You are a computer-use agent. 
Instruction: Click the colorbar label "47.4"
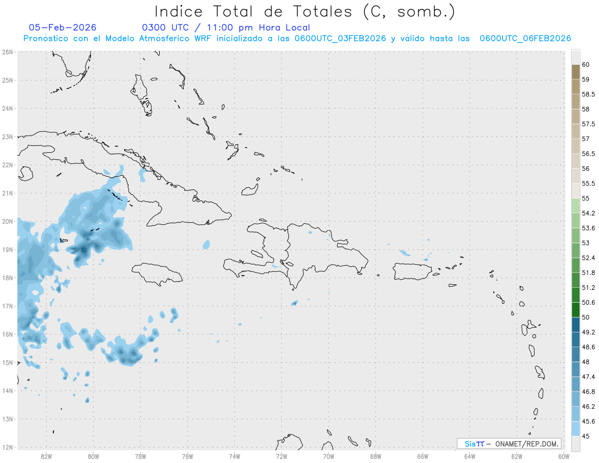point(589,377)
